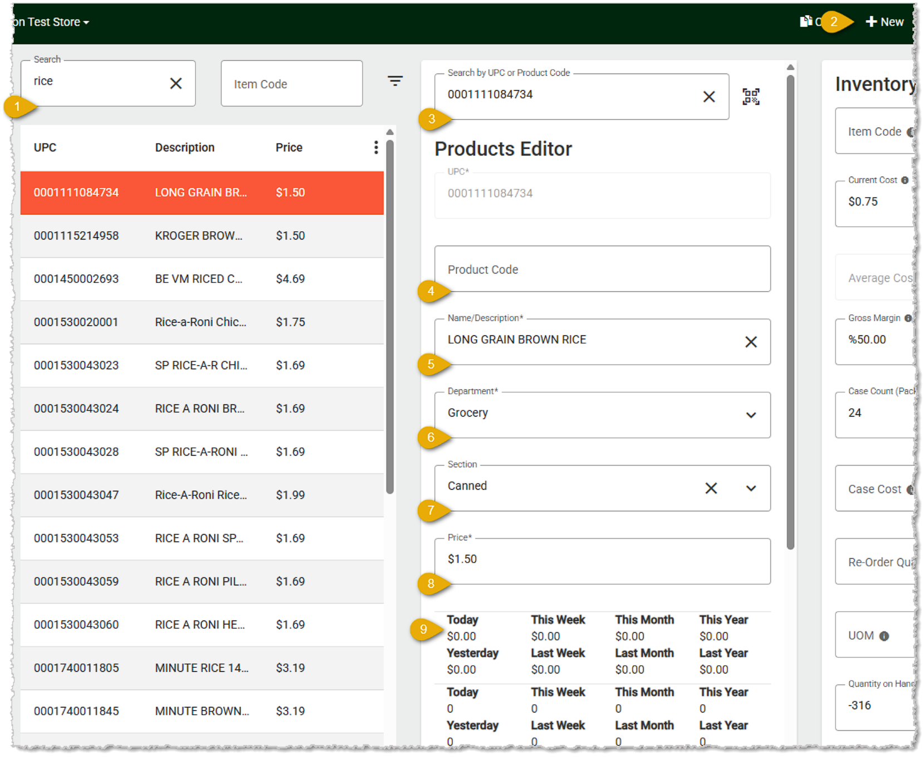The height and width of the screenshot is (757, 924).
Task: Select the SP RICE-A-R CHI... row
Action: 202,365
